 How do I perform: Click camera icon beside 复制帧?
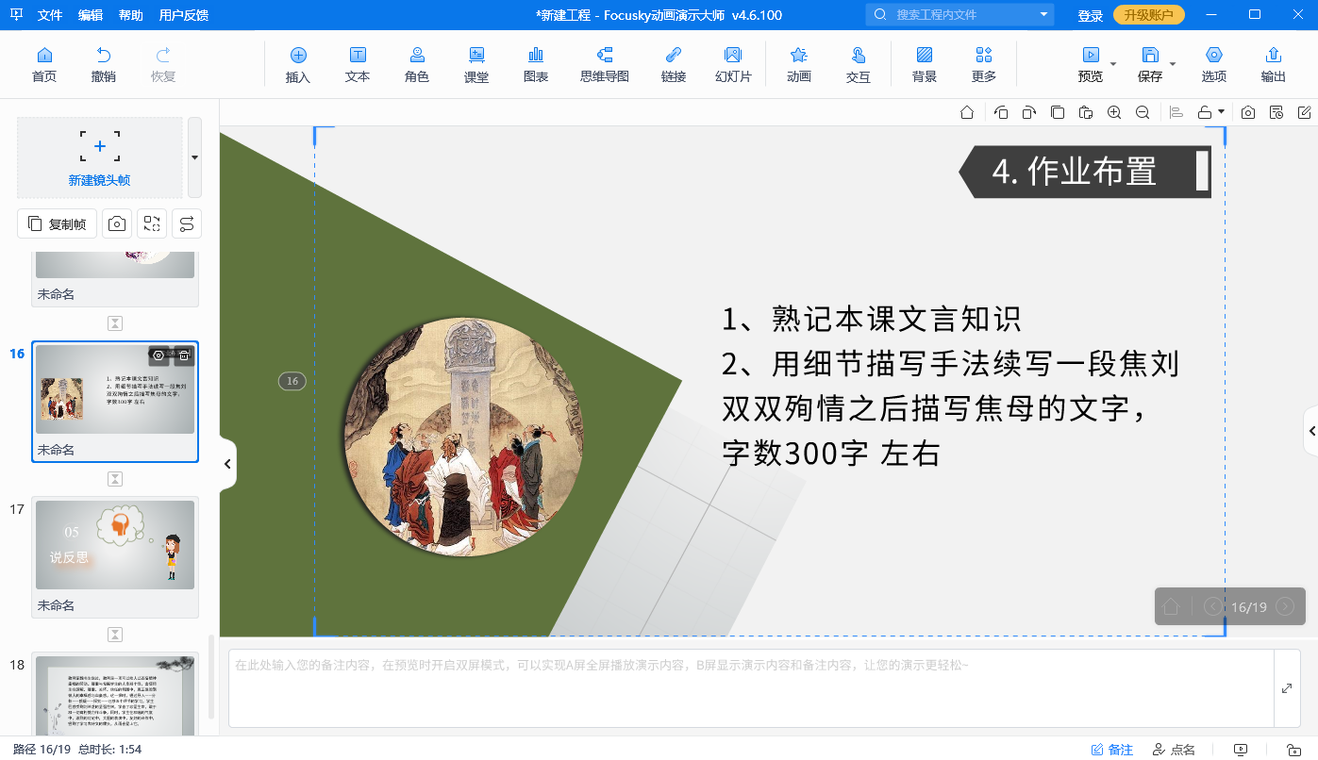click(117, 223)
